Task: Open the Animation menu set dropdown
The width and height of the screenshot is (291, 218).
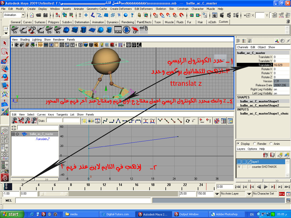Action: click(x=23, y=15)
